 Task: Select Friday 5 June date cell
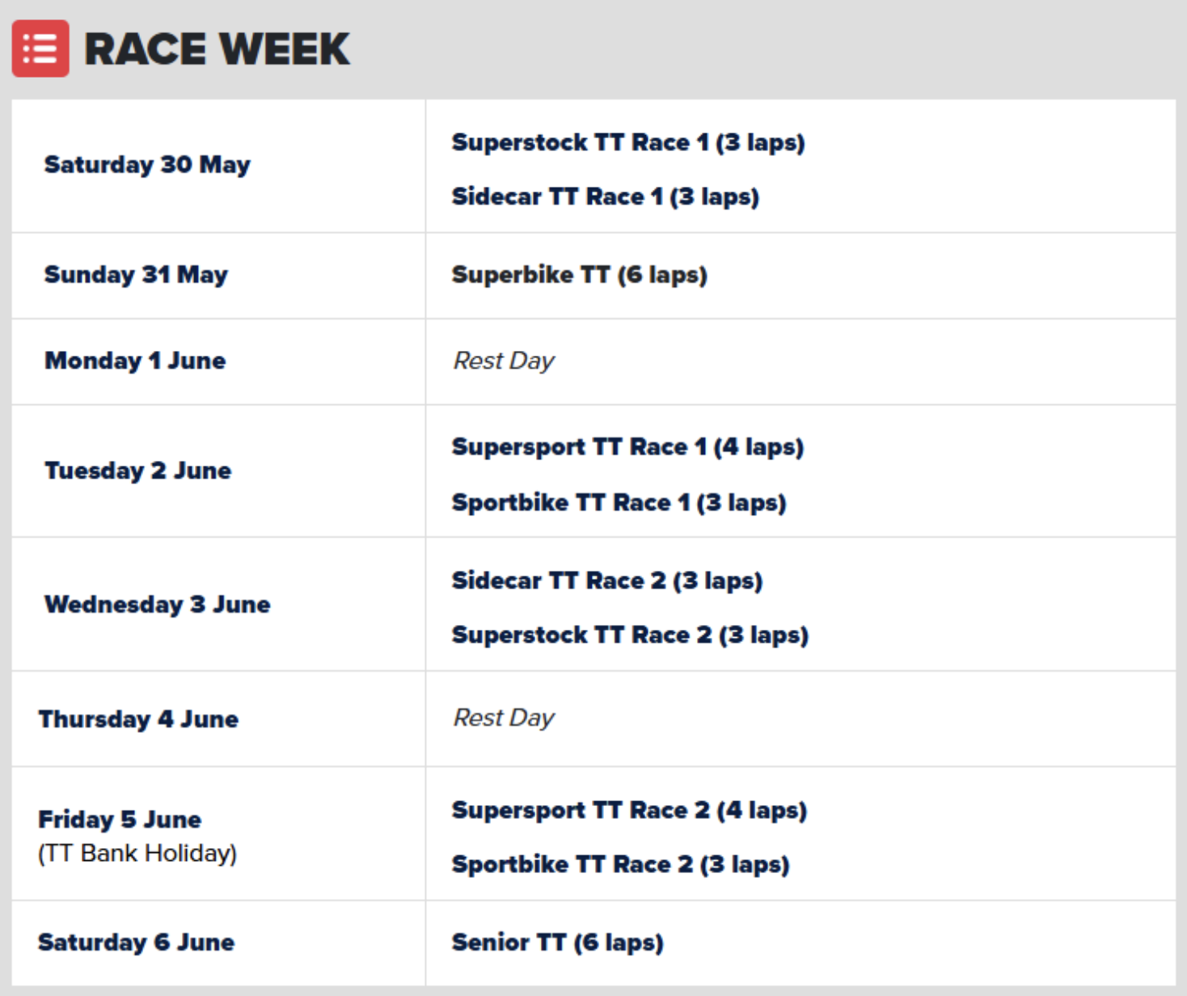tap(120, 820)
